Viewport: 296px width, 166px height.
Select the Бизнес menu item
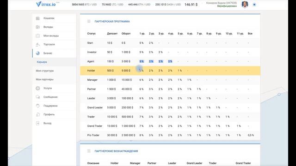(x=48, y=53)
